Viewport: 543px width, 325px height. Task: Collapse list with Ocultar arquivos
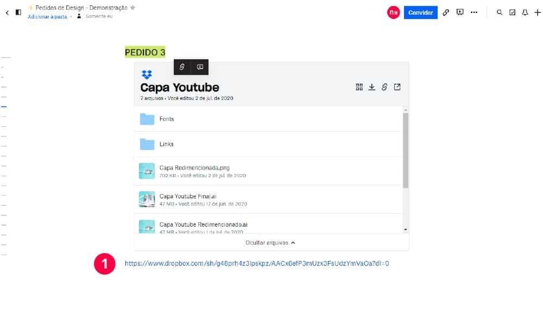click(x=270, y=243)
